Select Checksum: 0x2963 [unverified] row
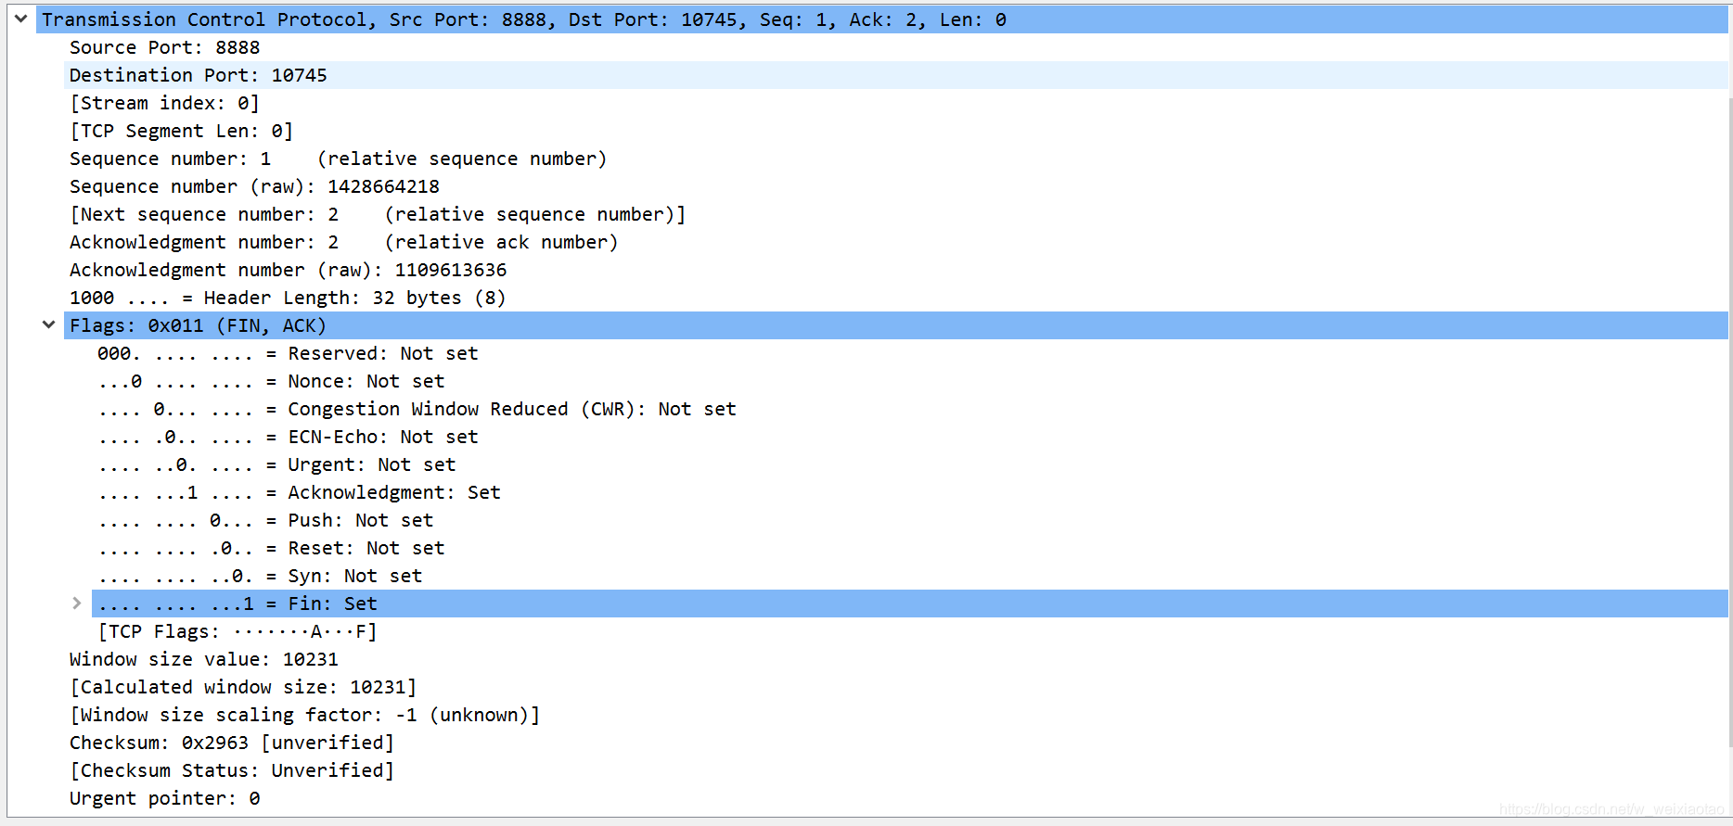The height and width of the screenshot is (826, 1733). (895, 743)
